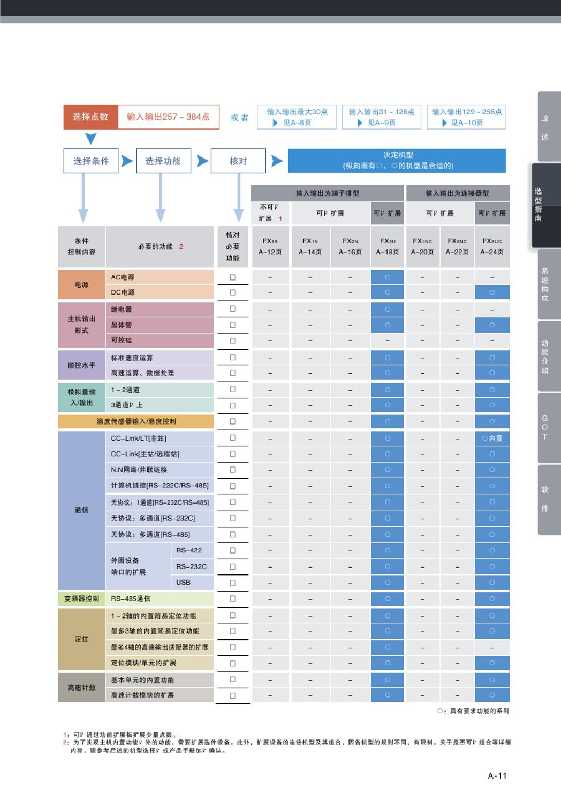Tick the 继电器 output checkbox

[233, 309]
